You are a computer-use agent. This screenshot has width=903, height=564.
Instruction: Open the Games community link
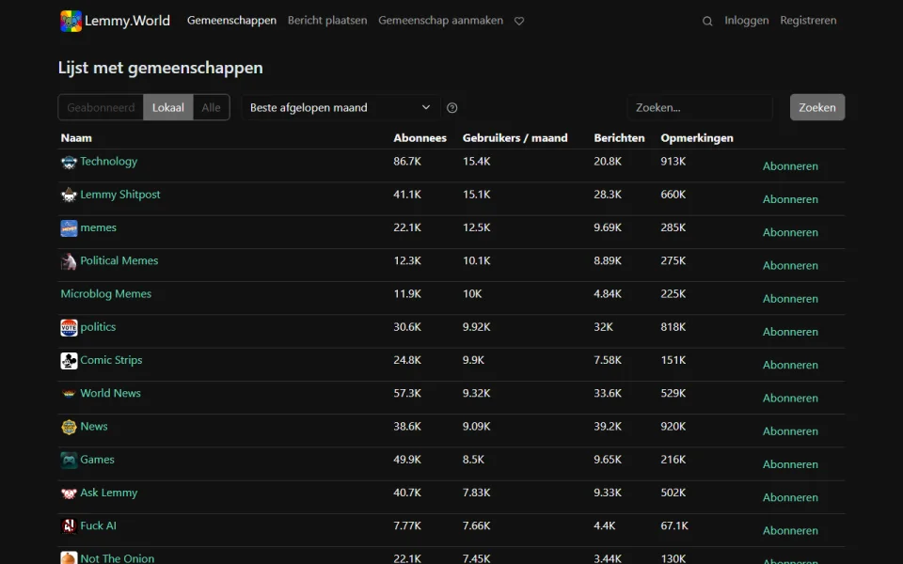(x=97, y=460)
